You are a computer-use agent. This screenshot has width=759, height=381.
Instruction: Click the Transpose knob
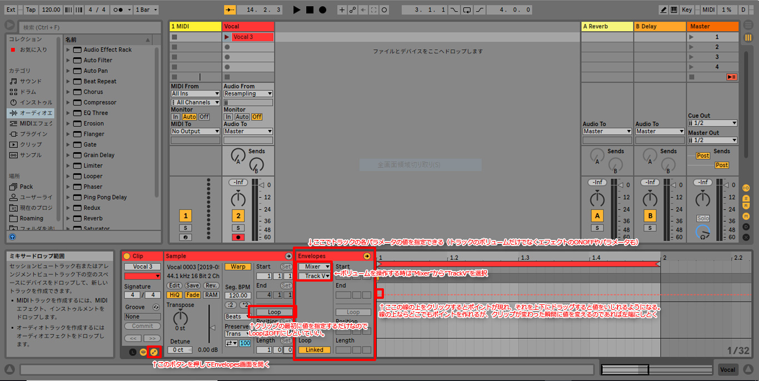pyautogui.click(x=180, y=318)
